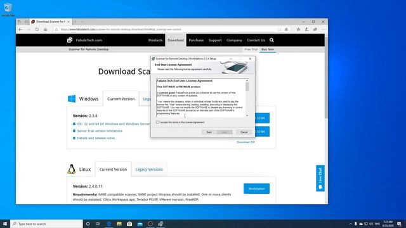Screen dimensions: 406x228
Task: Click the Share page icon in Edge
Action: pos(315,30)
